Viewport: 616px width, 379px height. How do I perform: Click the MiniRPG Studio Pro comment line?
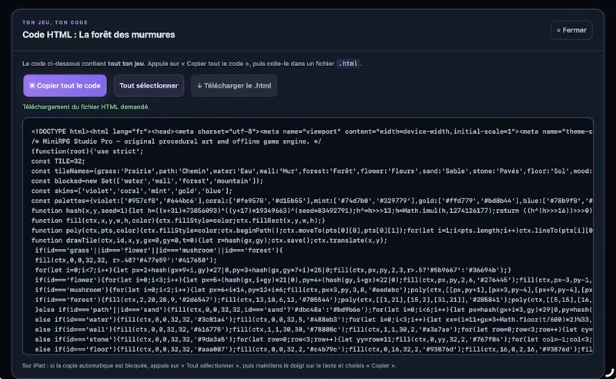(176, 141)
